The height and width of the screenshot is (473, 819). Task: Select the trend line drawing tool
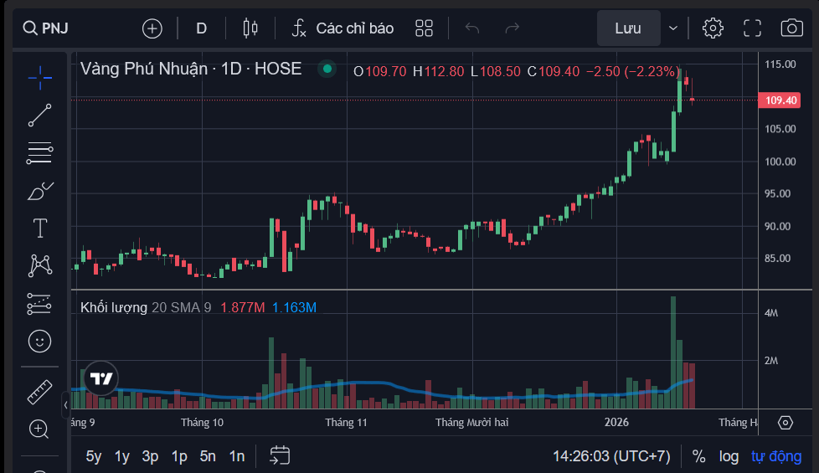pyautogui.click(x=39, y=115)
